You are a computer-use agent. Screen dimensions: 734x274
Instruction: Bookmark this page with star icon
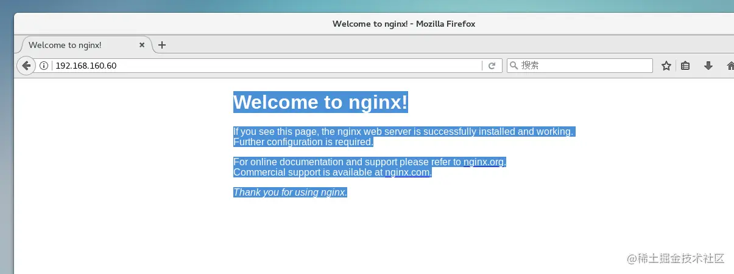(666, 66)
